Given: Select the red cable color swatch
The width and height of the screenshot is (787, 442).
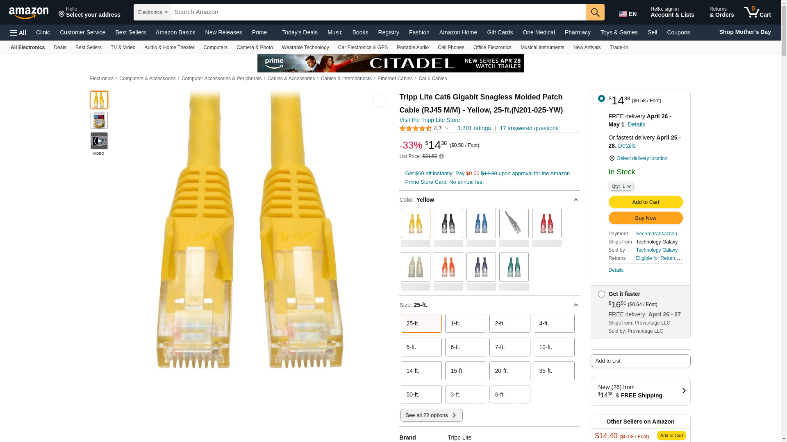Looking at the screenshot, I should [x=547, y=223].
